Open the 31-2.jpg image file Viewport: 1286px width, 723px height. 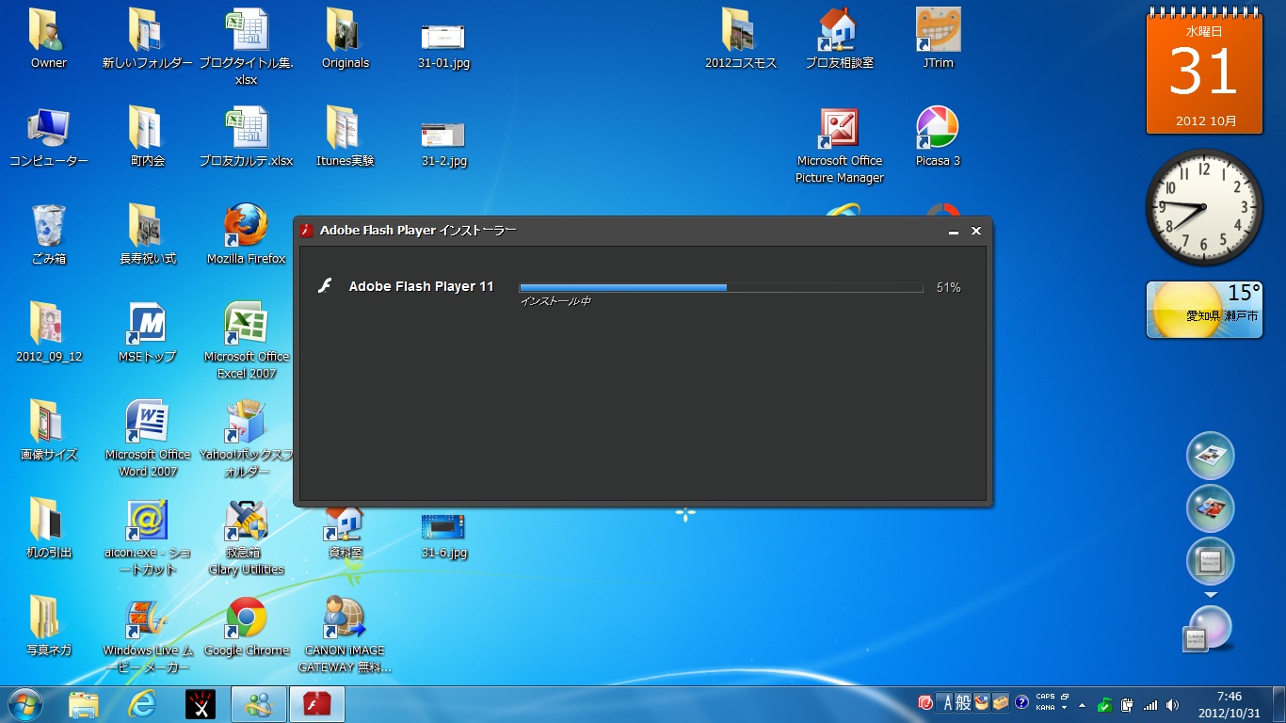[x=443, y=143]
